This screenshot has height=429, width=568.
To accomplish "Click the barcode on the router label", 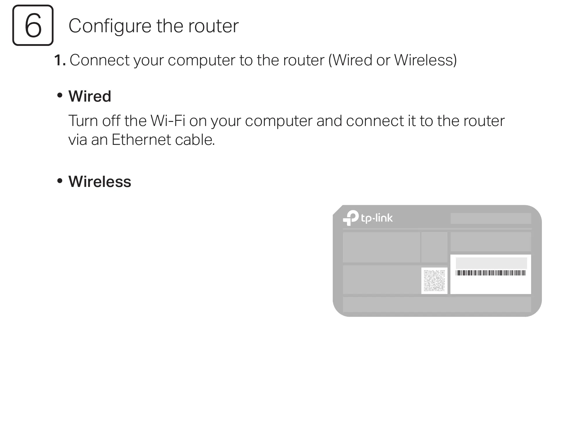I will pyautogui.click(x=491, y=273).
